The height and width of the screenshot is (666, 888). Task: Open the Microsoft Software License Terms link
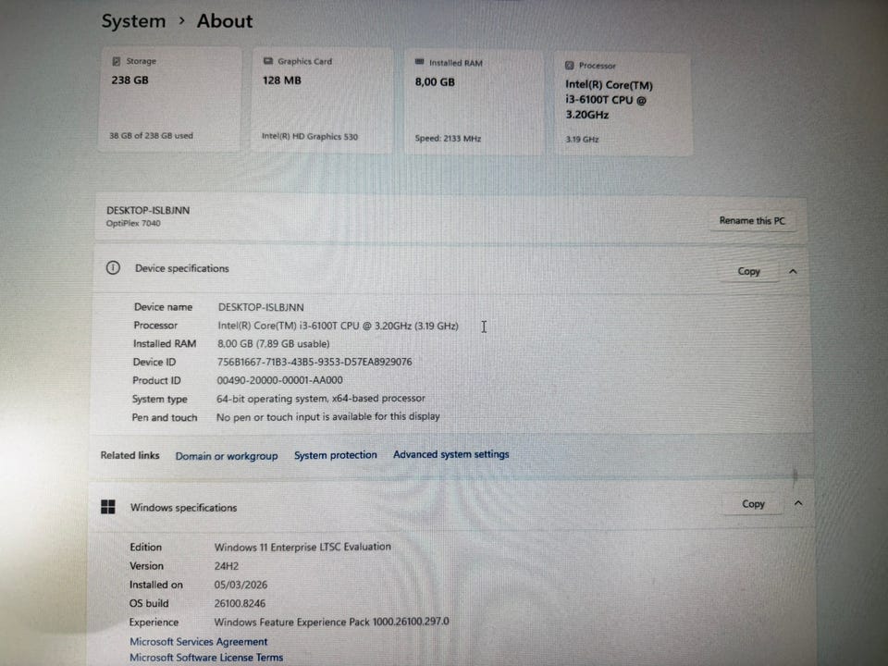click(x=206, y=658)
